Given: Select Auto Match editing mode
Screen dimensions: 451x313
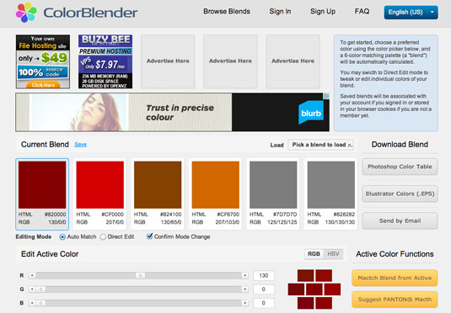Looking at the screenshot, I should [62, 237].
